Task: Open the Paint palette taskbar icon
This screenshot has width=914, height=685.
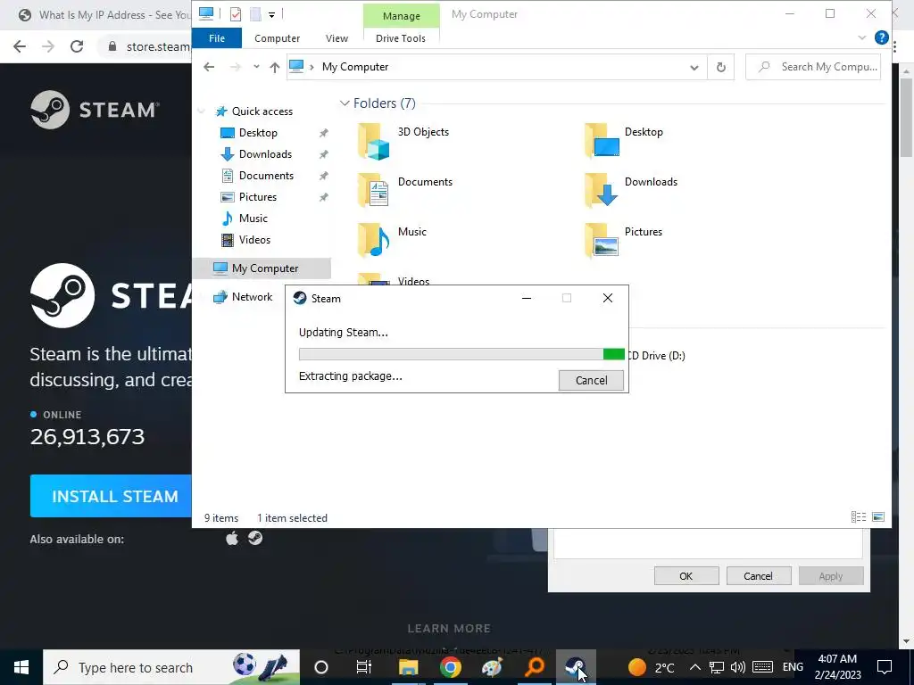Action: (492, 667)
